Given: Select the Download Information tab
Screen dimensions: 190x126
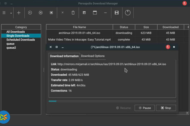Looking at the screenshot, I should click(64, 56).
